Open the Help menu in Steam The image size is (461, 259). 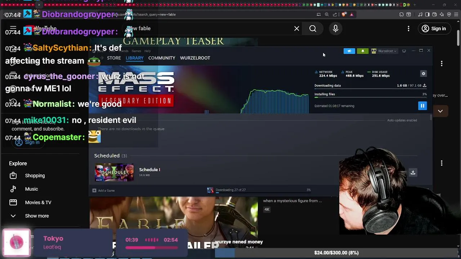click(x=147, y=51)
